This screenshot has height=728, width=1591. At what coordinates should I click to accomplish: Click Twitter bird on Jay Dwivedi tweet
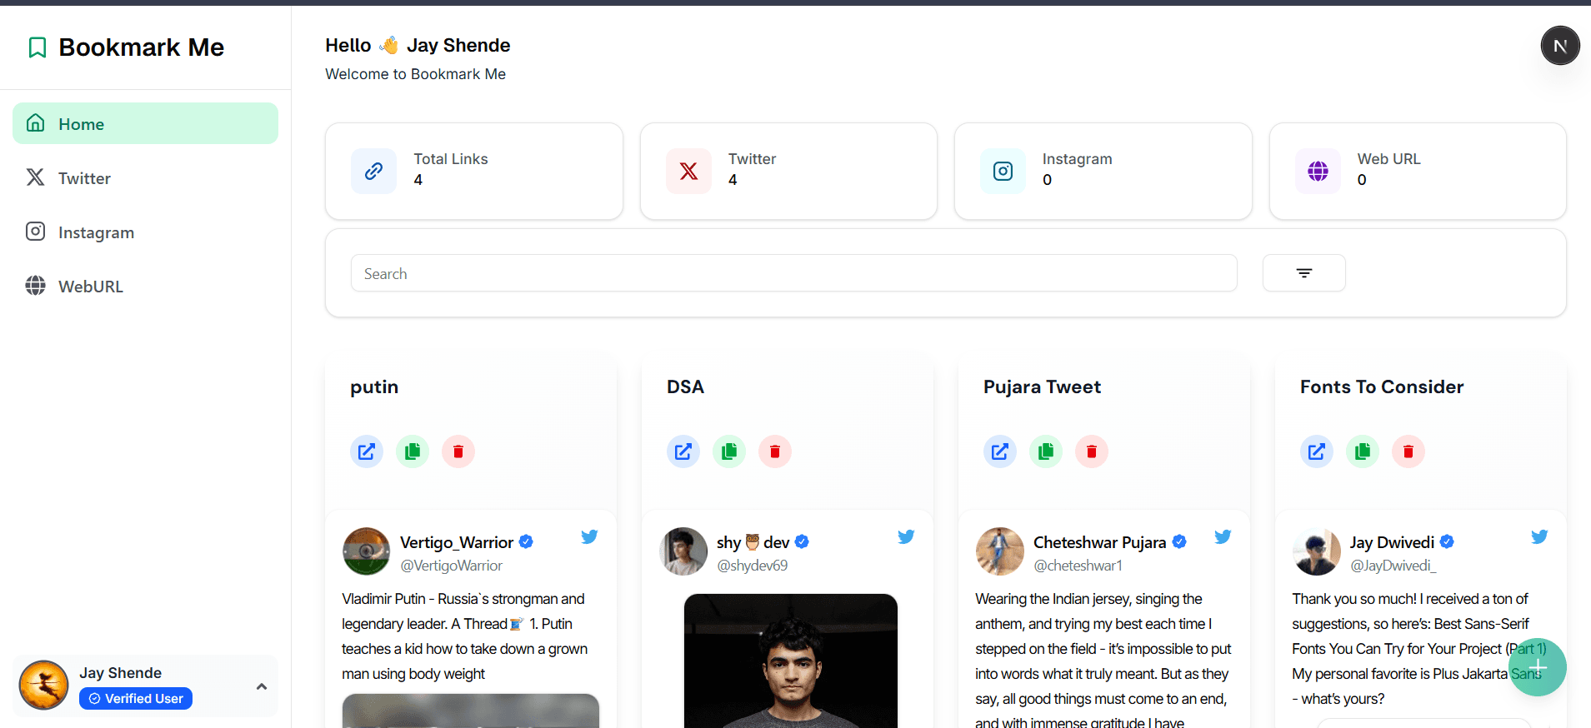pyautogui.click(x=1539, y=536)
